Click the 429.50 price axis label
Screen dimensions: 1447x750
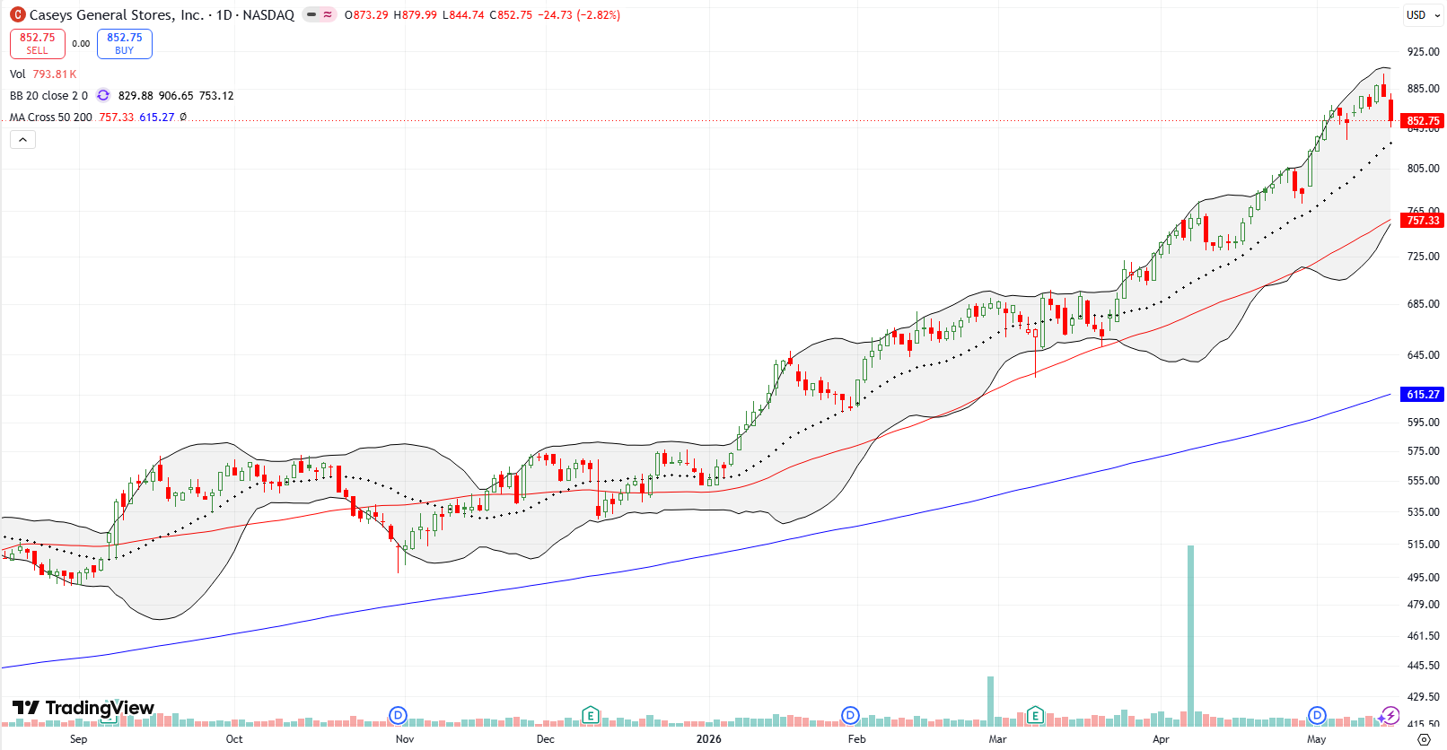click(1424, 696)
